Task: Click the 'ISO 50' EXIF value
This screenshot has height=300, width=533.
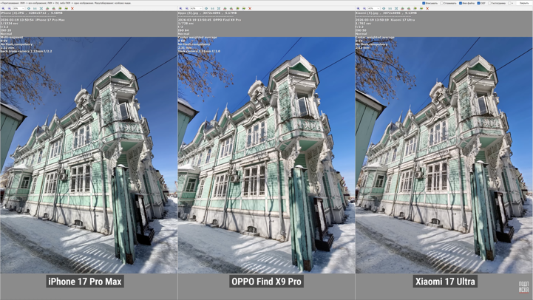Action: [x=361, y=30]
